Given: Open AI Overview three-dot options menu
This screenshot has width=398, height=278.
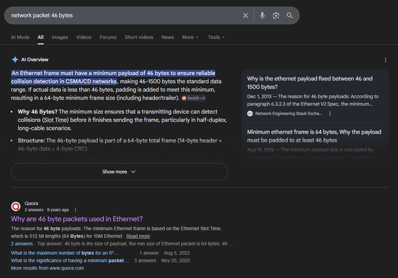Looking at the screenshot, I should click(385, 60).
